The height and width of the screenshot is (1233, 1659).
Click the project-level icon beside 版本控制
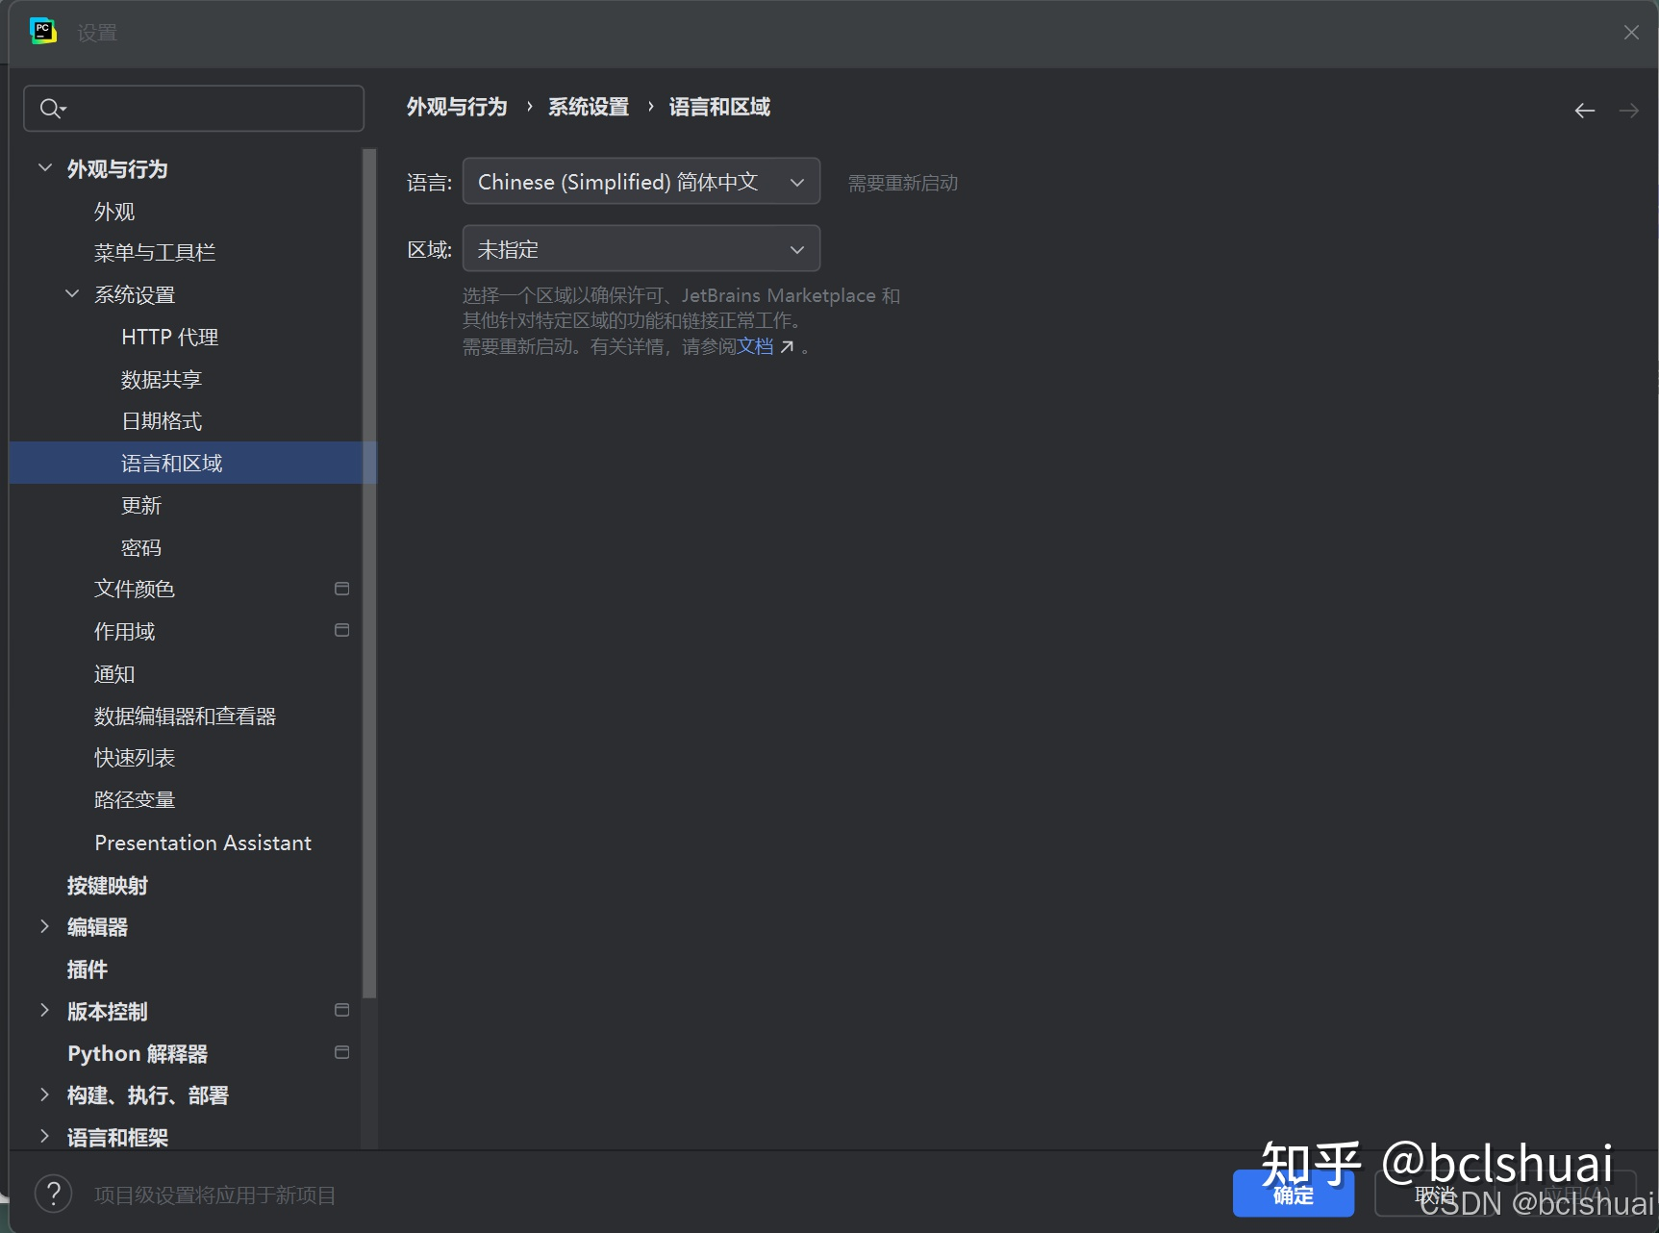[x=341, y=1011]
